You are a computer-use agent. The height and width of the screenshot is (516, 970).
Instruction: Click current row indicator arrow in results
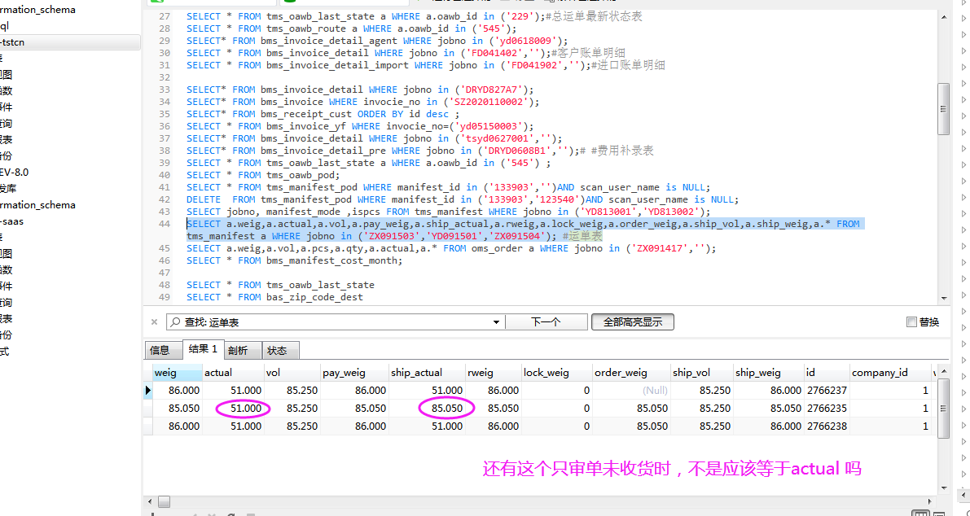(x=148, y=391)
